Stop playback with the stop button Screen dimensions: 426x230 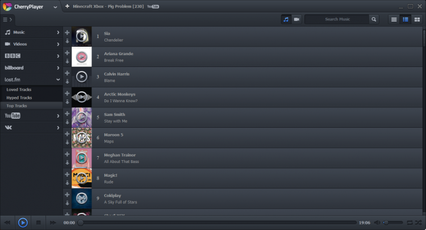click(38, 223)
